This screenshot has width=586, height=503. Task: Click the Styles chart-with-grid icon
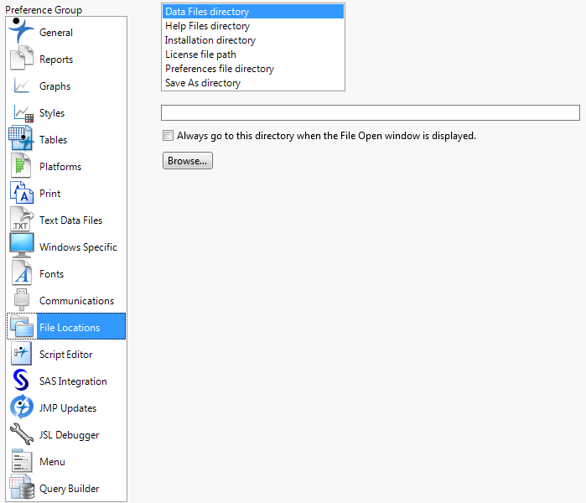23,113
